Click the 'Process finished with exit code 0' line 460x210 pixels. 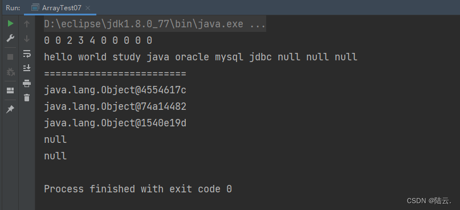(138, 189)
